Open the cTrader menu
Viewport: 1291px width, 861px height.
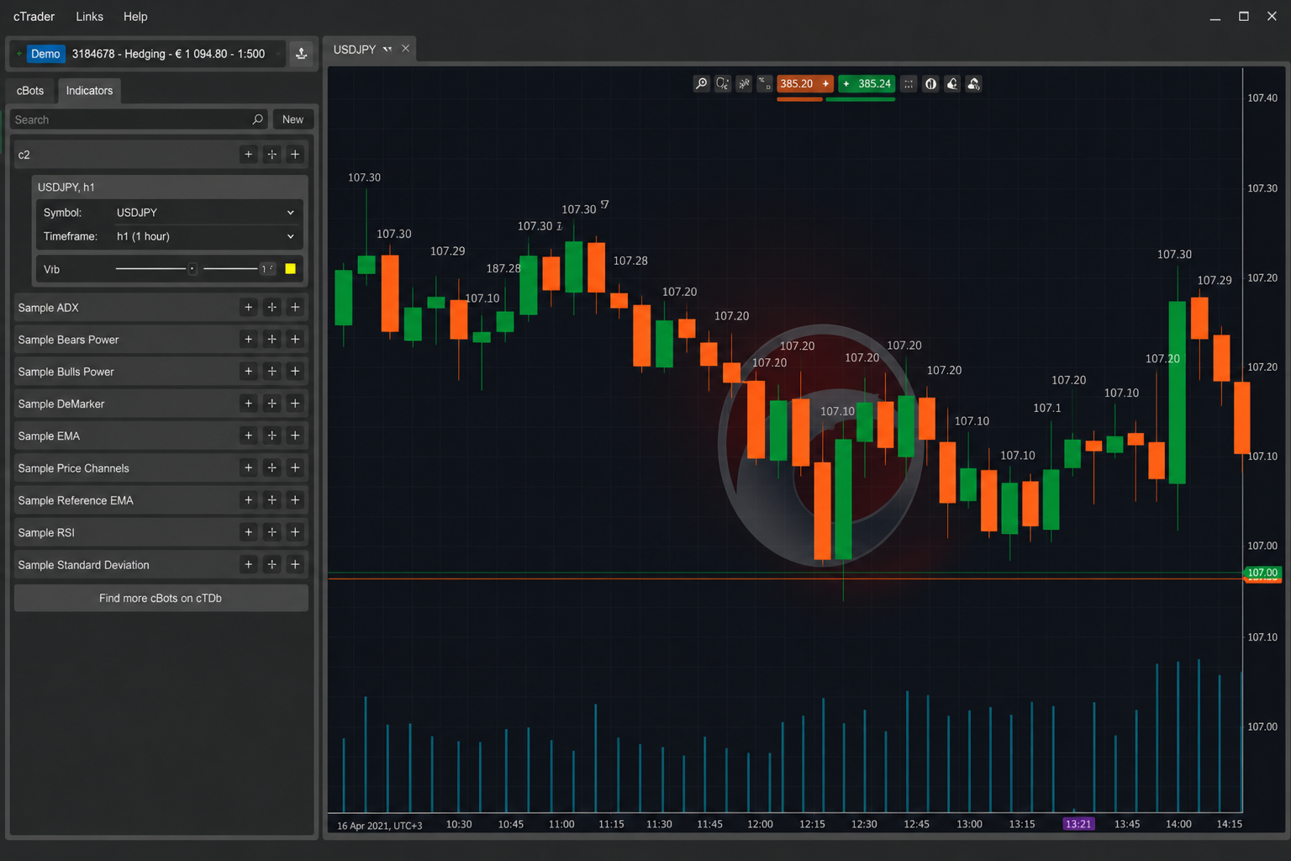pyautogui.click(x=34, y=17)
